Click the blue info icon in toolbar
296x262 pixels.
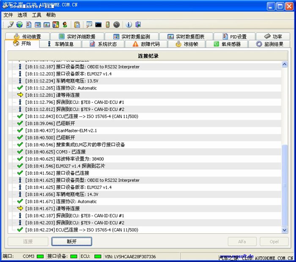(x=129, y=25)
